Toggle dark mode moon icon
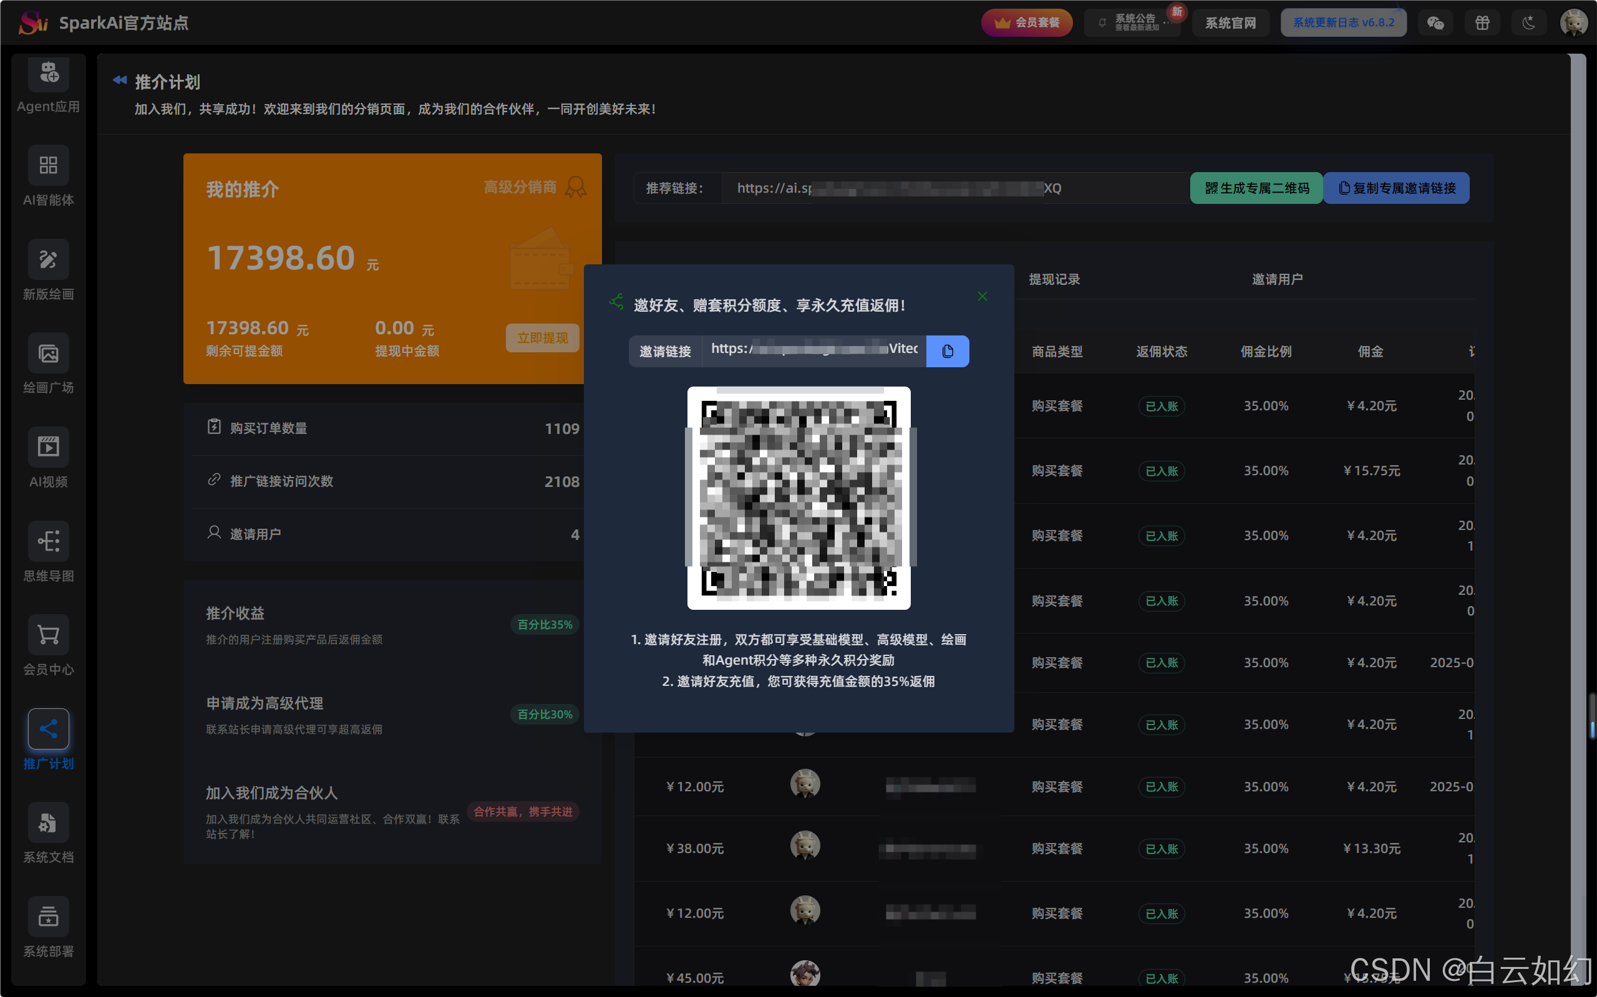This screenshot has height=997, width=1597. [1528, 23]
